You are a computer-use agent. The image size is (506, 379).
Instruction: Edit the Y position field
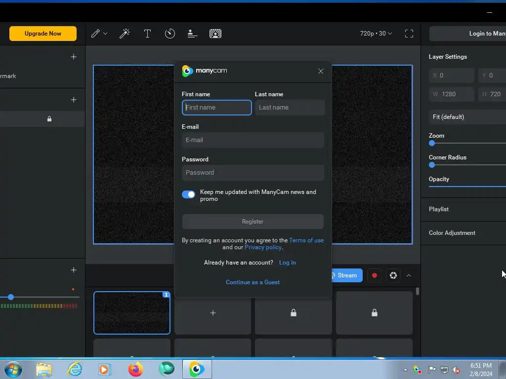(x=492, y=76)
